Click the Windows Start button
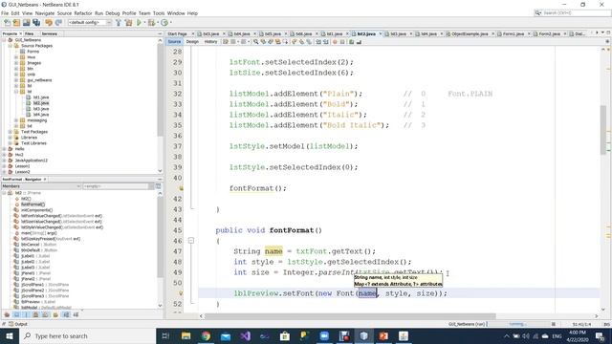 click(9, 335)
